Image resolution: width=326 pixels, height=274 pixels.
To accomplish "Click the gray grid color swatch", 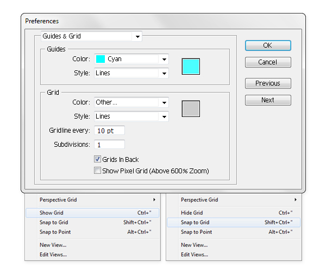I will coord(191,109).
